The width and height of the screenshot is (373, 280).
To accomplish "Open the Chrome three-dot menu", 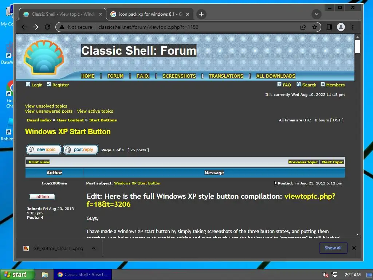I will pos(353,27).
